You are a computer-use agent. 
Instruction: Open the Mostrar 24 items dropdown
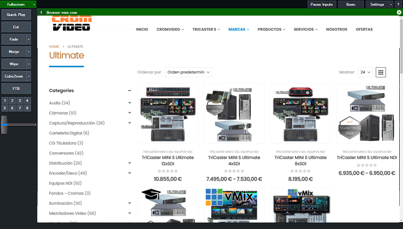(365, 72)
